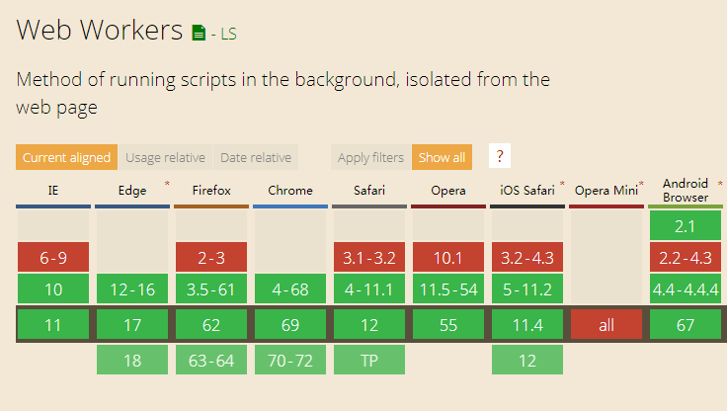Select the iOS Safari 3.2-4.3 cell
Viewport: 727px width, 411px height.
527,257
